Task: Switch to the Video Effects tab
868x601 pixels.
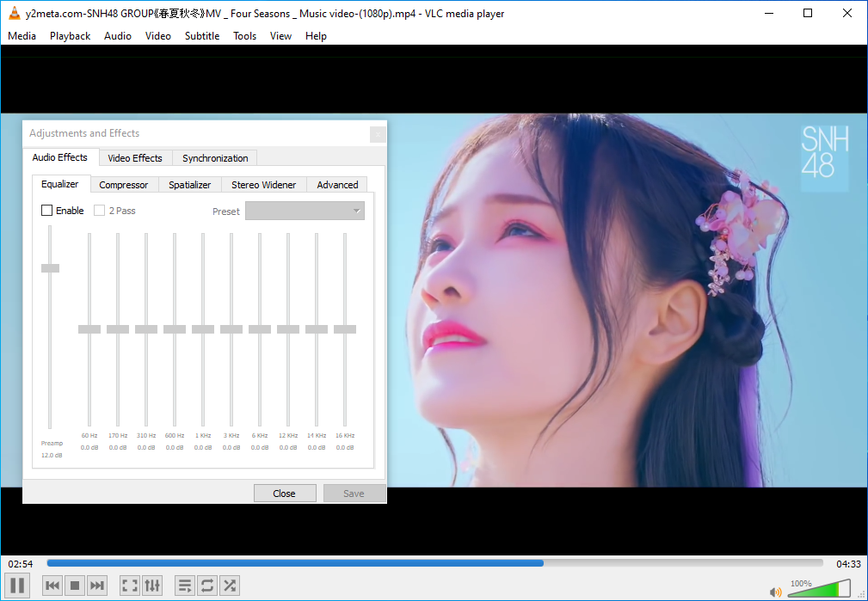Action: pos(135,158)
